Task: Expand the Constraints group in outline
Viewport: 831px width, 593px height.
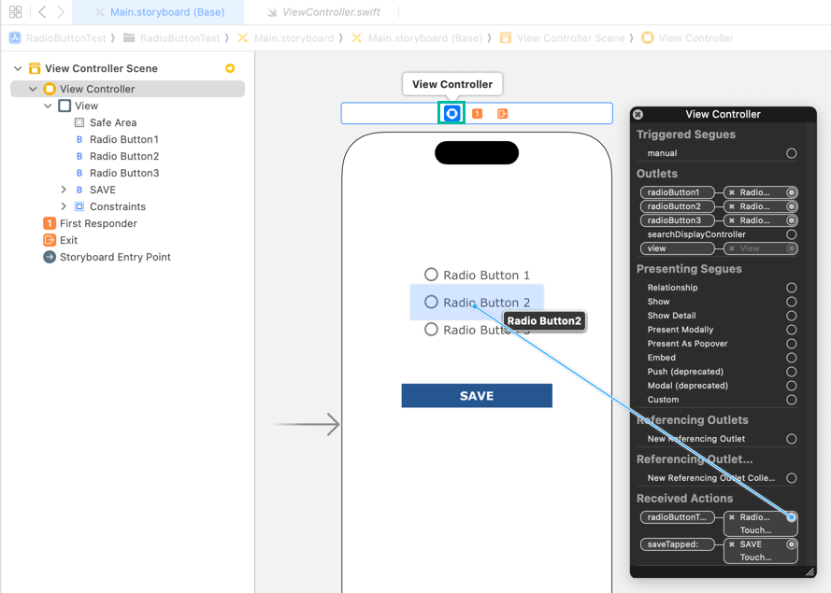Action: click(x=64, y=206)
